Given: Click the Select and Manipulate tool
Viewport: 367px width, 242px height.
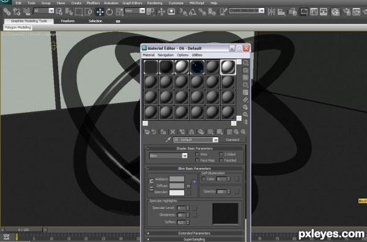Looking at the screenshot, I should pyautogui.click(x=161, y=12).
